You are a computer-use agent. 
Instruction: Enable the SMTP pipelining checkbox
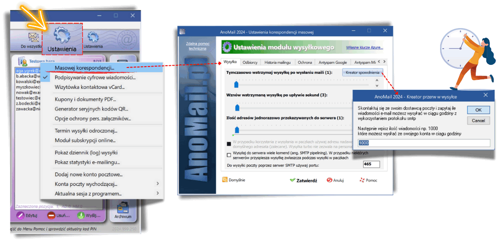(x=229, y=155)
